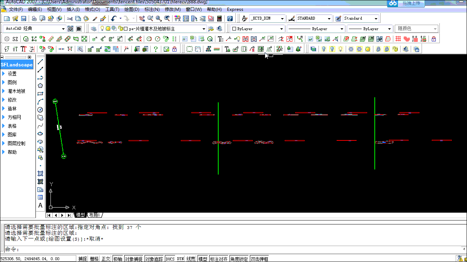
Task: Toggle 正交 ortho mode in status bar
Action: [x=106, y=259]
